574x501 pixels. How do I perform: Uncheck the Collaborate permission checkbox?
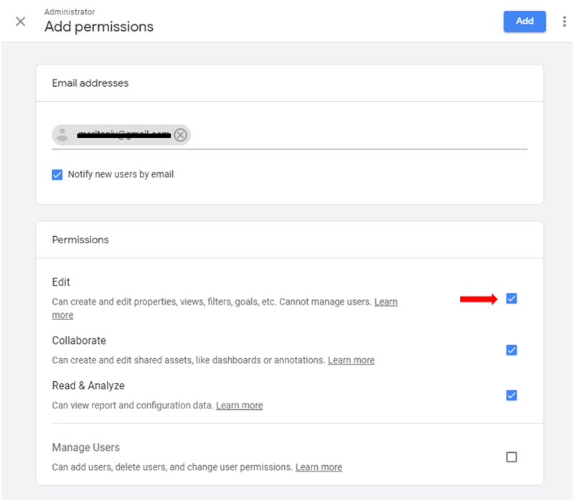coord(512,350)
